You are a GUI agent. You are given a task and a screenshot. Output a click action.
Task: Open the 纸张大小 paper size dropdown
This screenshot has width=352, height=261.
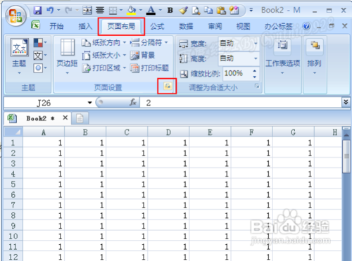[103, 56]
